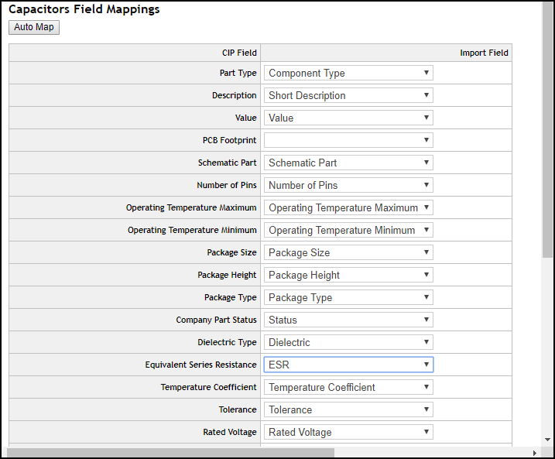Click the vertical scrollbar thumb
The image size is (555, 459).
[547, 129]
